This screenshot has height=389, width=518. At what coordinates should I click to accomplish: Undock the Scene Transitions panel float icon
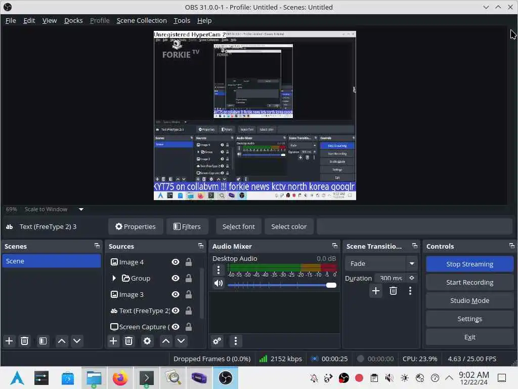click(415, 246)
